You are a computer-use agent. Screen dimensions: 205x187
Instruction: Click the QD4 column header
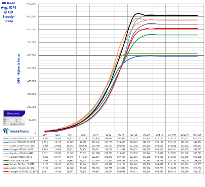point(70,135)
